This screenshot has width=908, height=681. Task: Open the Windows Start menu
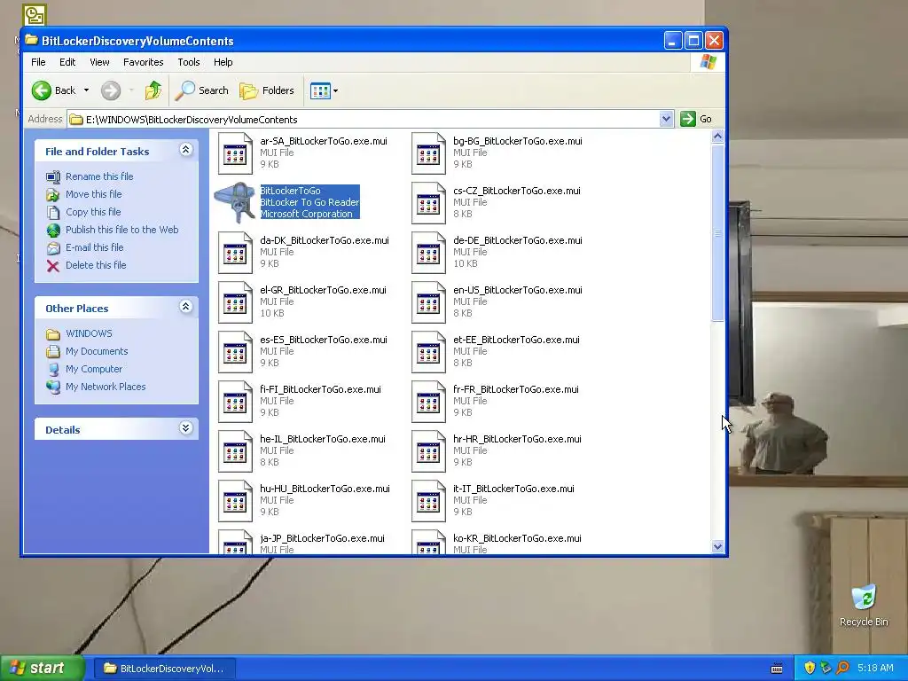pyautogui.click(x=41, y=668)
